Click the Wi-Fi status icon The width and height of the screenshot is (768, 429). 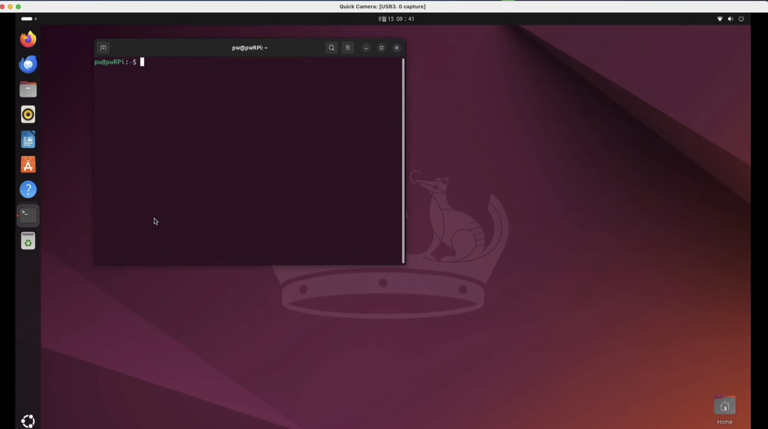(x=719, y=19)
